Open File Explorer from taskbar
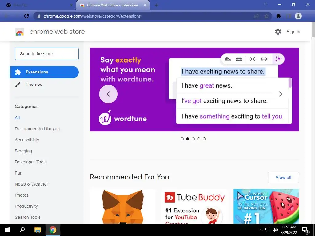Screen dimensions: 315x236 click(x=38, y=230)
